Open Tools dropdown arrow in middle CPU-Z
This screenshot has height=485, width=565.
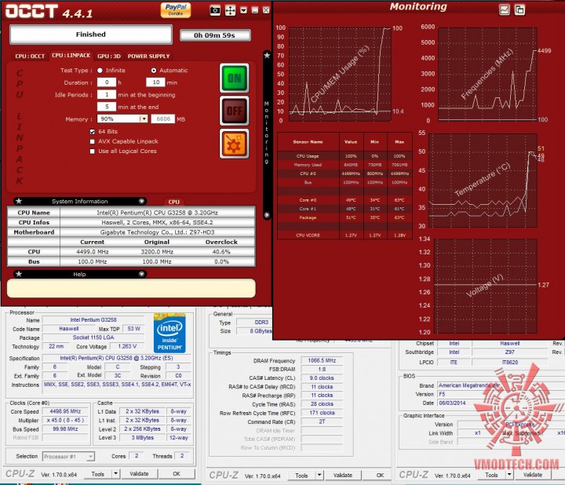319,475
